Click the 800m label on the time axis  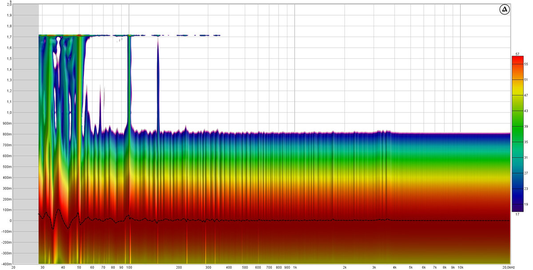7,134
